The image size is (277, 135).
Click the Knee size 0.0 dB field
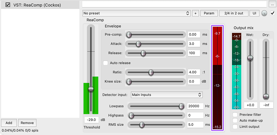(194, 82)
